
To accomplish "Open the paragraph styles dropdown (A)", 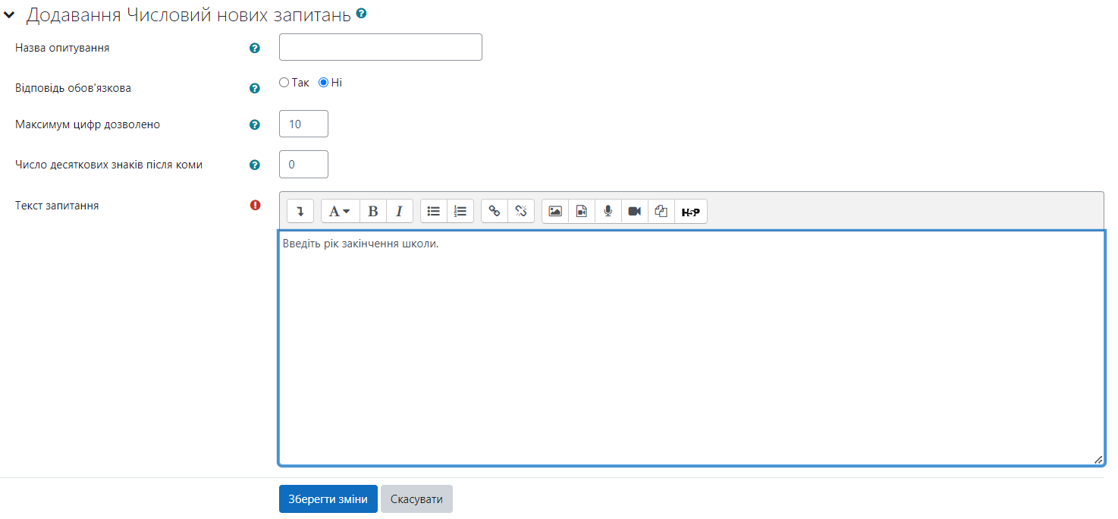I will [340, 211].
